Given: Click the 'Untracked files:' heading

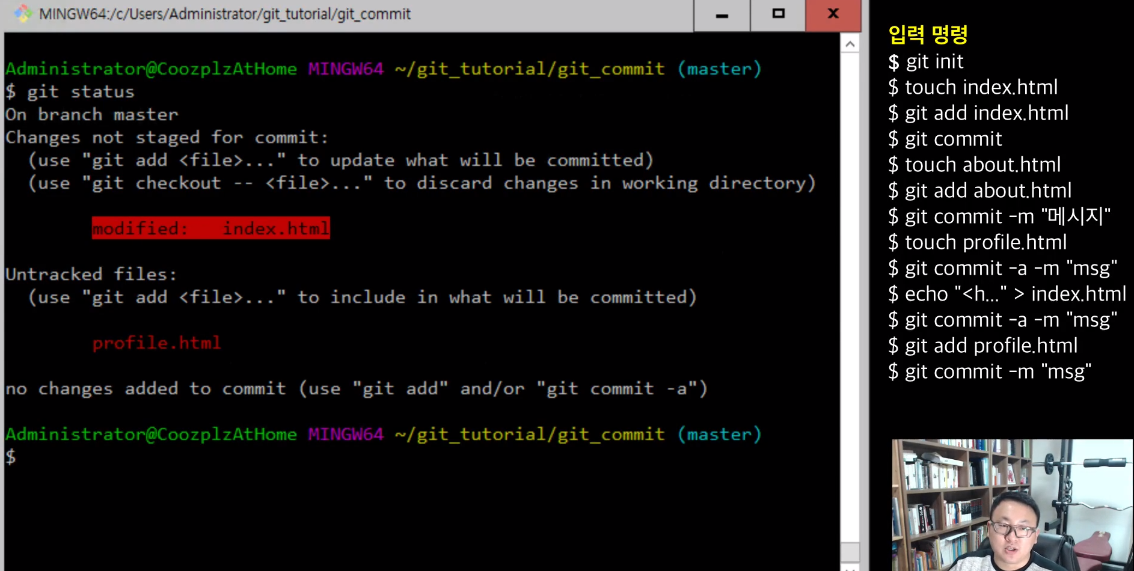Looking at the screenshot, I should point(91,275).
